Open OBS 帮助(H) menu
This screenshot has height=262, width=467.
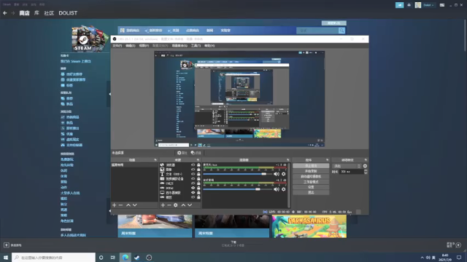coord(209,46)
